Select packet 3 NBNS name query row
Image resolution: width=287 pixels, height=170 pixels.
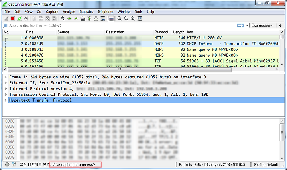[x=141, y=49]
